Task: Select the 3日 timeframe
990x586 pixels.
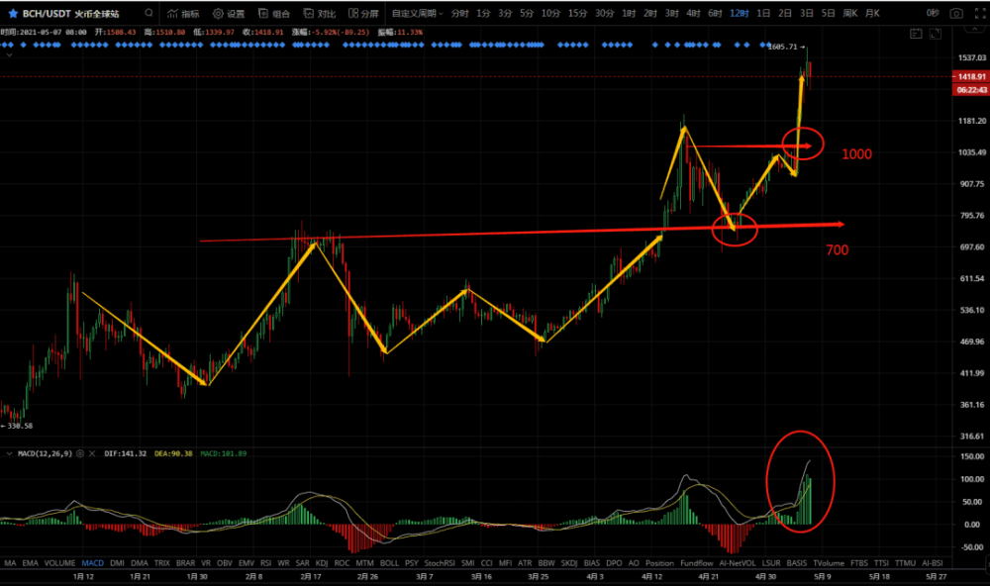Action: 806,13
